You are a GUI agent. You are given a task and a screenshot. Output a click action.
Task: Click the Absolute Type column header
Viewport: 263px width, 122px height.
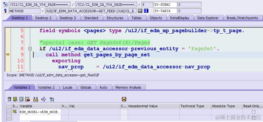pos(227,106)
